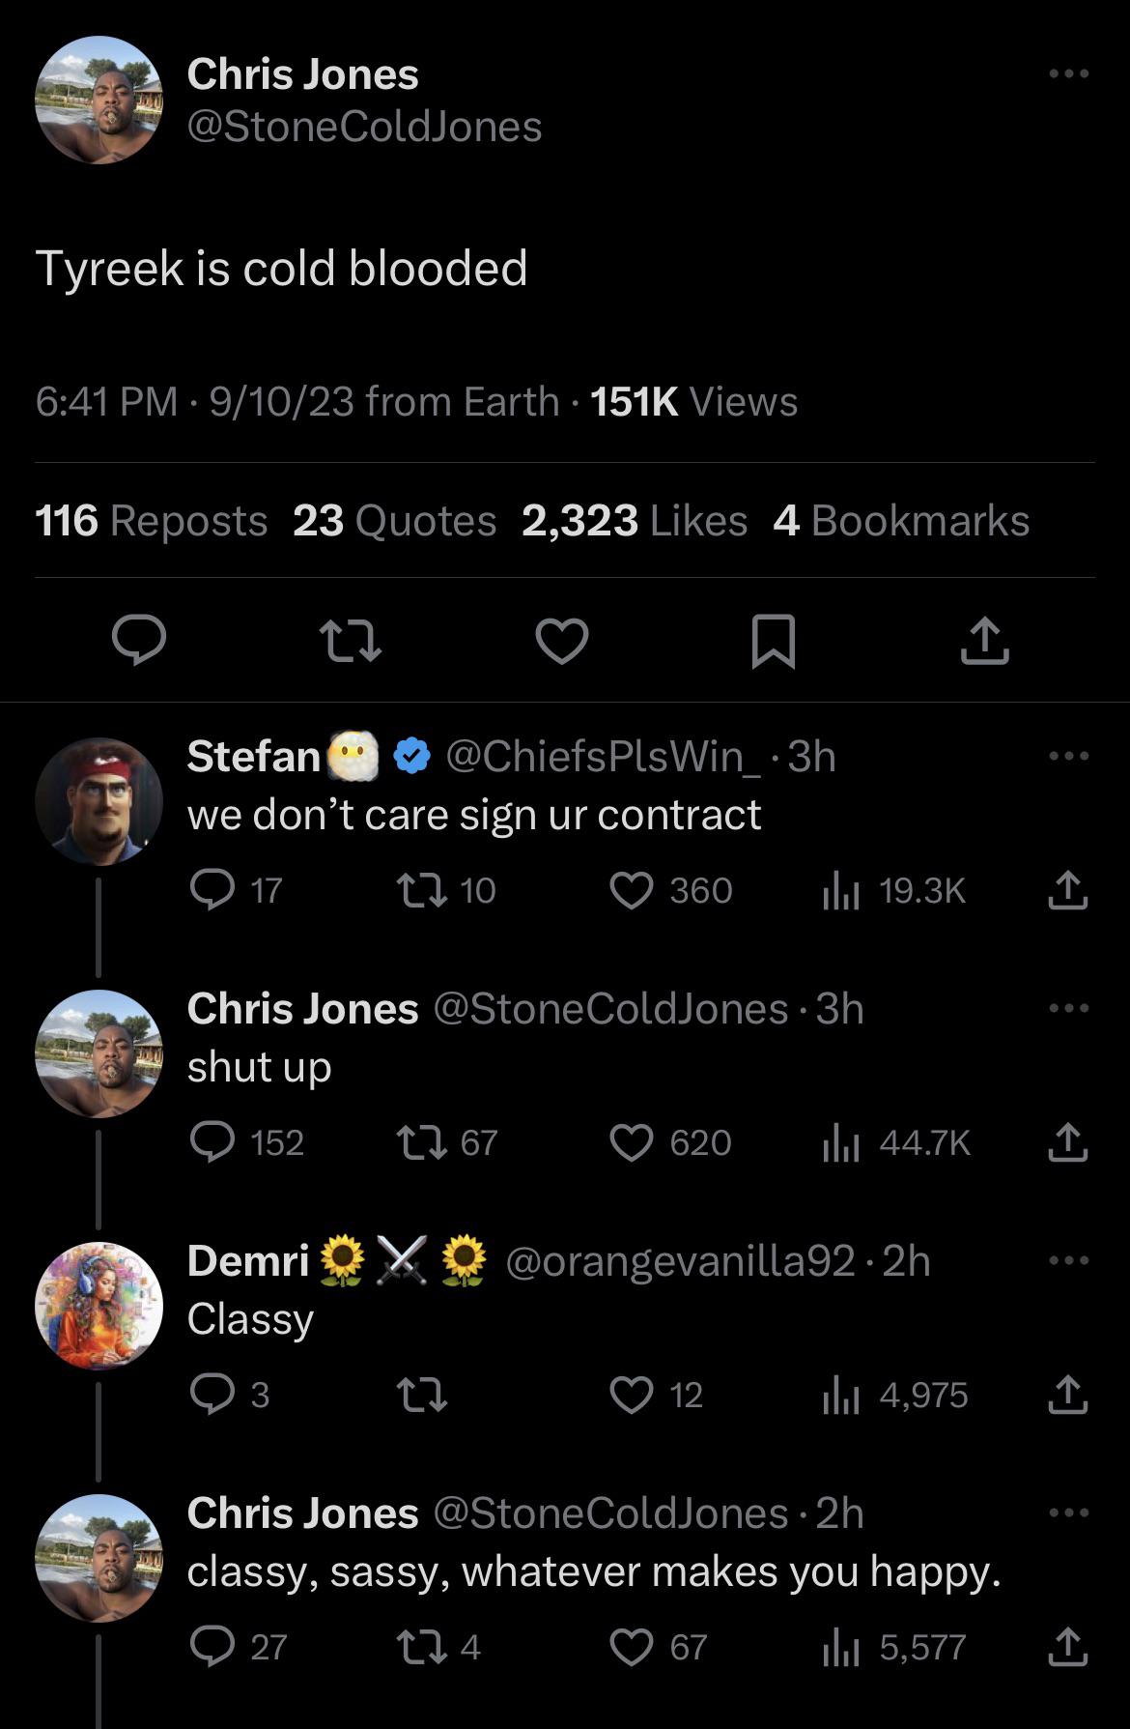The height and width of the screenshot is (1729, 1130).
Task: View the 116 Reposts list
Action: point(152,521)
